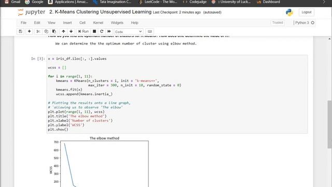Click the 'plt.show()' code line
The image size is (332, 187).
[58, 129]
